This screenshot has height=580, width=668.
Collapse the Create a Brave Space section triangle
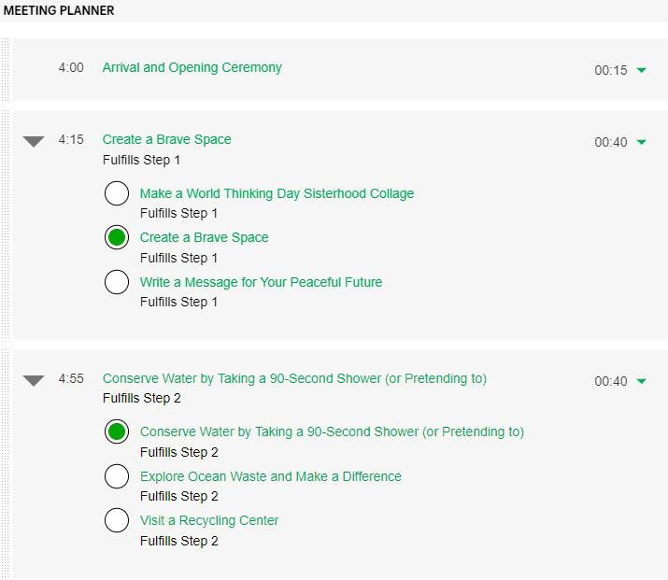pyautogui.click(x=34, y=141)
